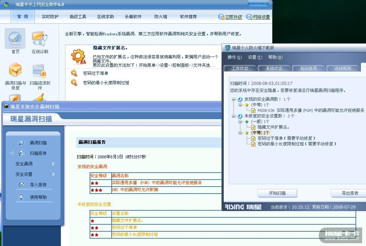Switch to the 在线求助 tab
366x246 pixels.
click(106, 16)
